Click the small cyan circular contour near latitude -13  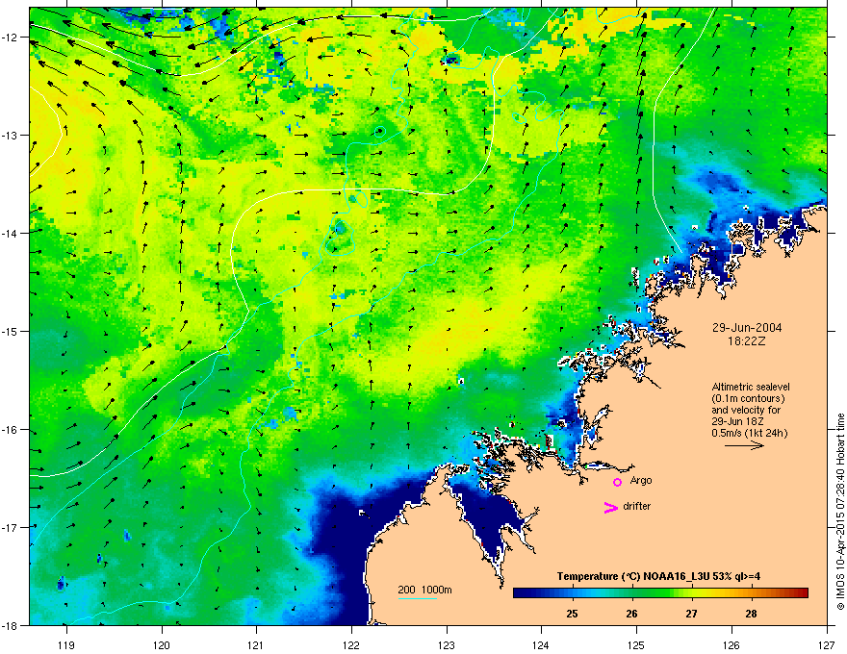coord(379,131)
